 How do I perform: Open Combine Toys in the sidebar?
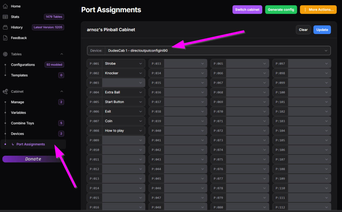23,123
